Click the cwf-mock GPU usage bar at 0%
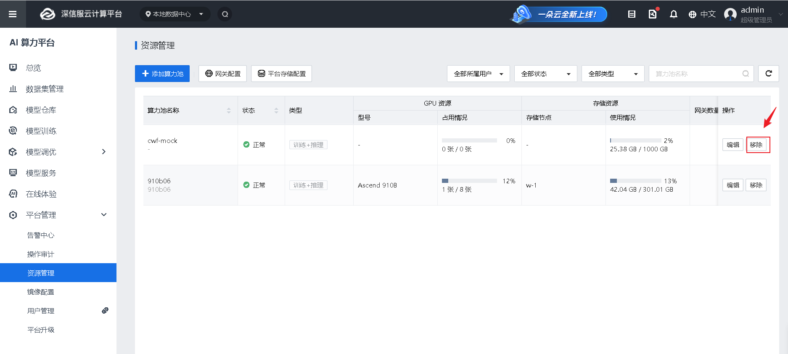788x354 pixels. click(469, 140)
